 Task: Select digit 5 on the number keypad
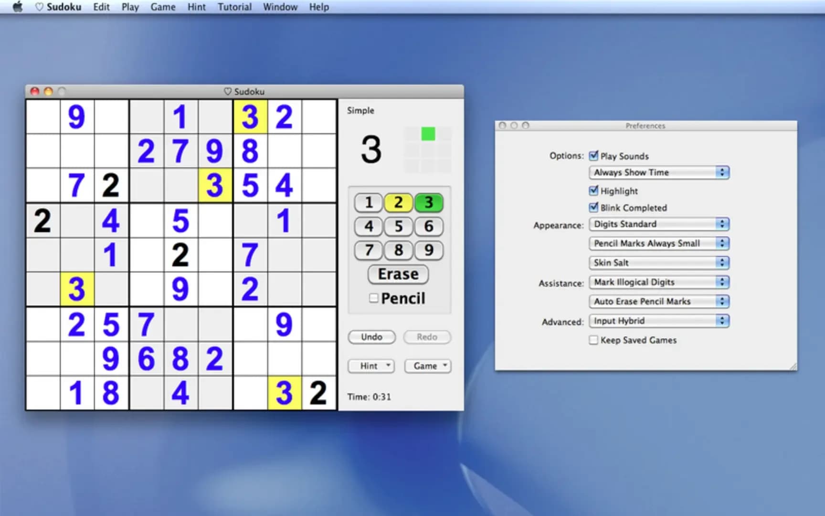398,226
